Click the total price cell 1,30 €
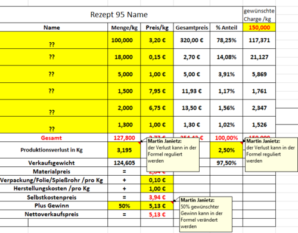298x233 pixels. tap(192, 125)
